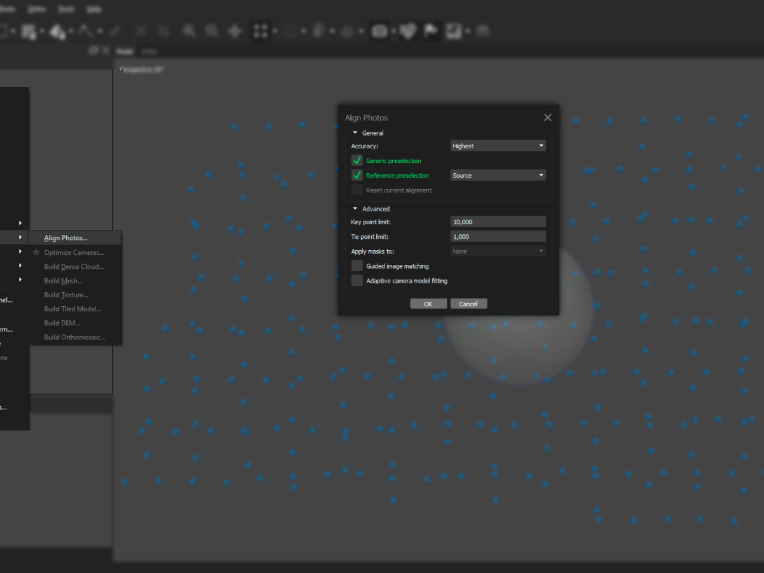This screenshot has width=764, height=573.
Task: Click the Reset View toolbar icon
Action: coord(234,31)
